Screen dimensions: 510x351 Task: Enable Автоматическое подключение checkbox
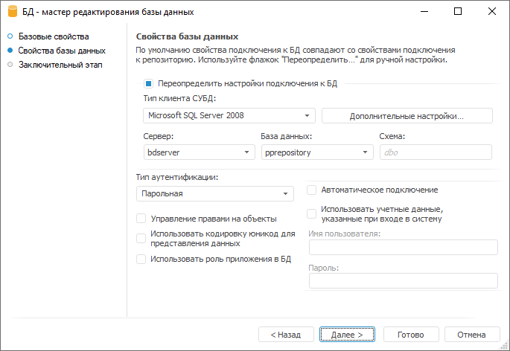313,190
